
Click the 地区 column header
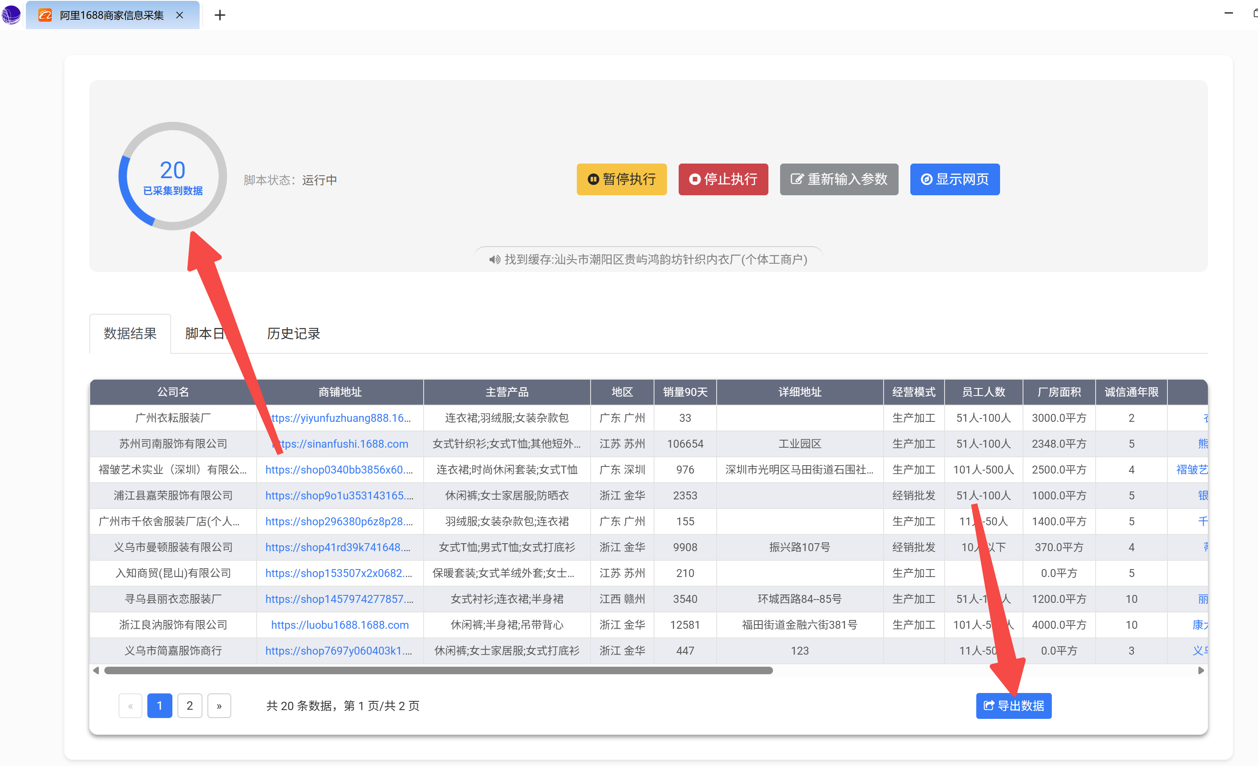point(622,392)
